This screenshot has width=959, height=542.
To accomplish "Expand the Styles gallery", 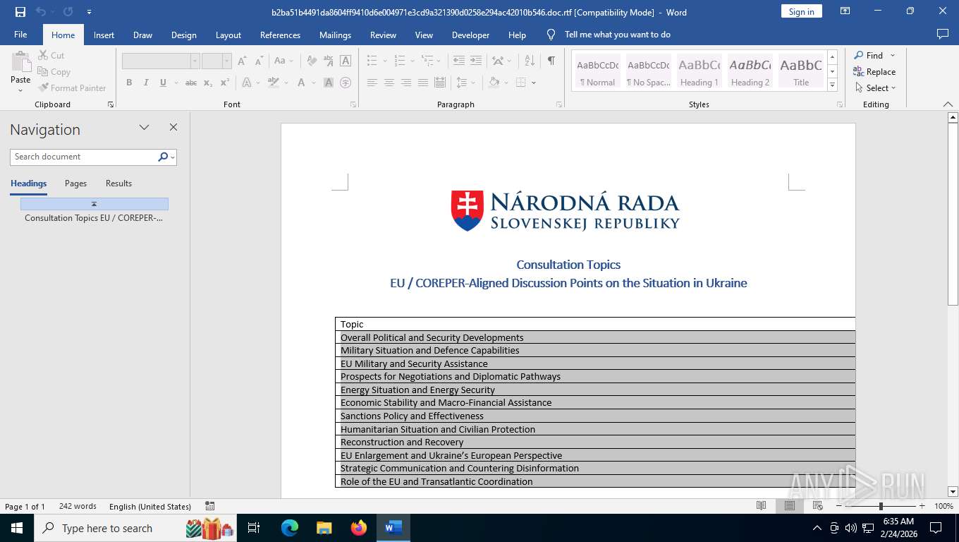I will coord(833,85).
